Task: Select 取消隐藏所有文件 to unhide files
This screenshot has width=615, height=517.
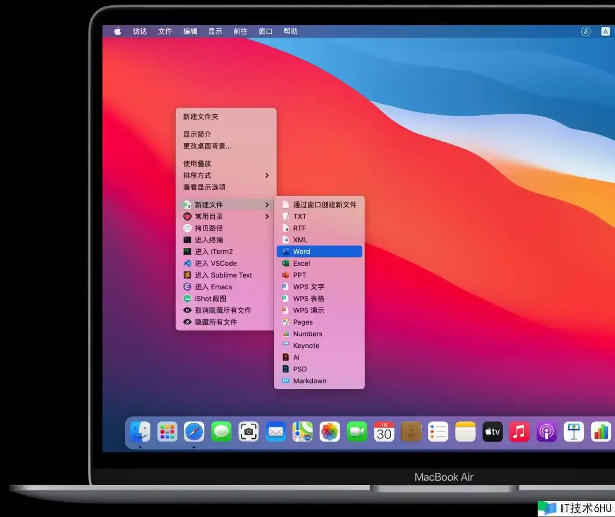Action: pos(223,310)
